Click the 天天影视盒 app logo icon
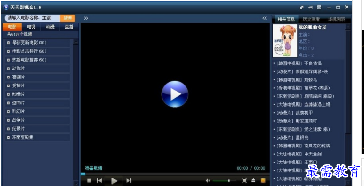The image size is (364, 186). point(6,7)
